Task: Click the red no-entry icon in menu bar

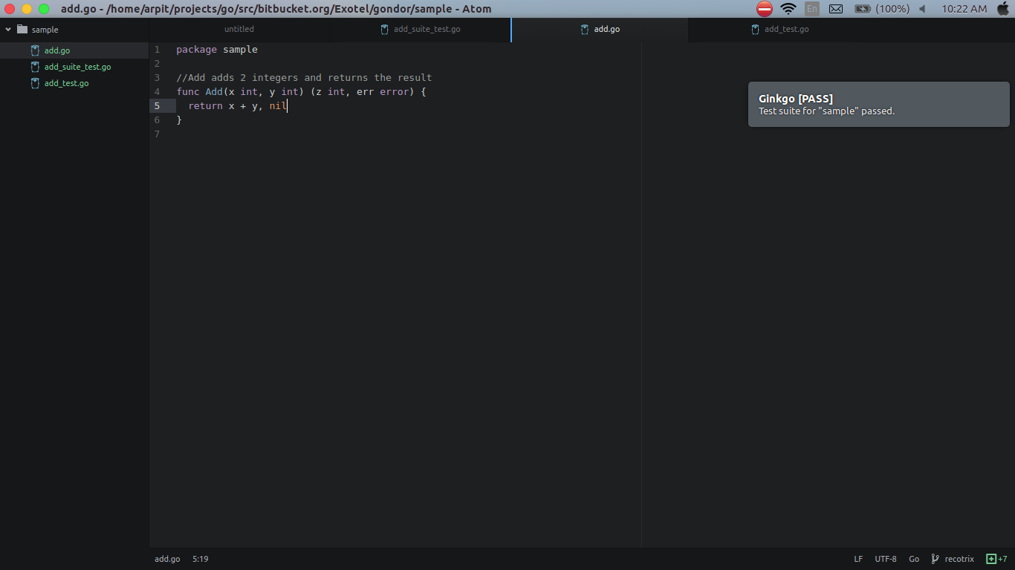Action: pos(765,9)
